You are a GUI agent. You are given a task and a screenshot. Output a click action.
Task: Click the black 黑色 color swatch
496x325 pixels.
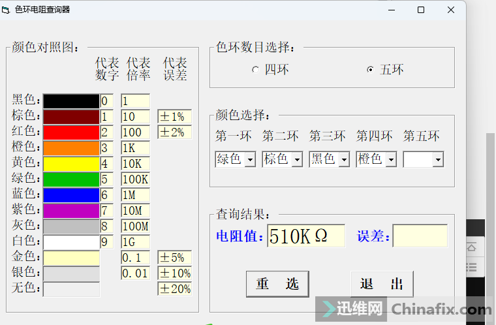(x=71, y=101)
